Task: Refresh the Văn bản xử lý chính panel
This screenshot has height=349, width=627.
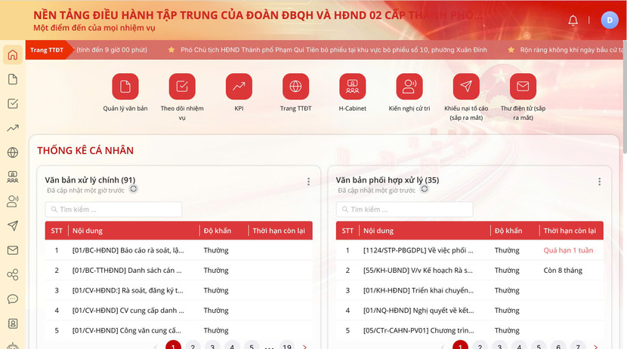Action: [x=134, y=189]
